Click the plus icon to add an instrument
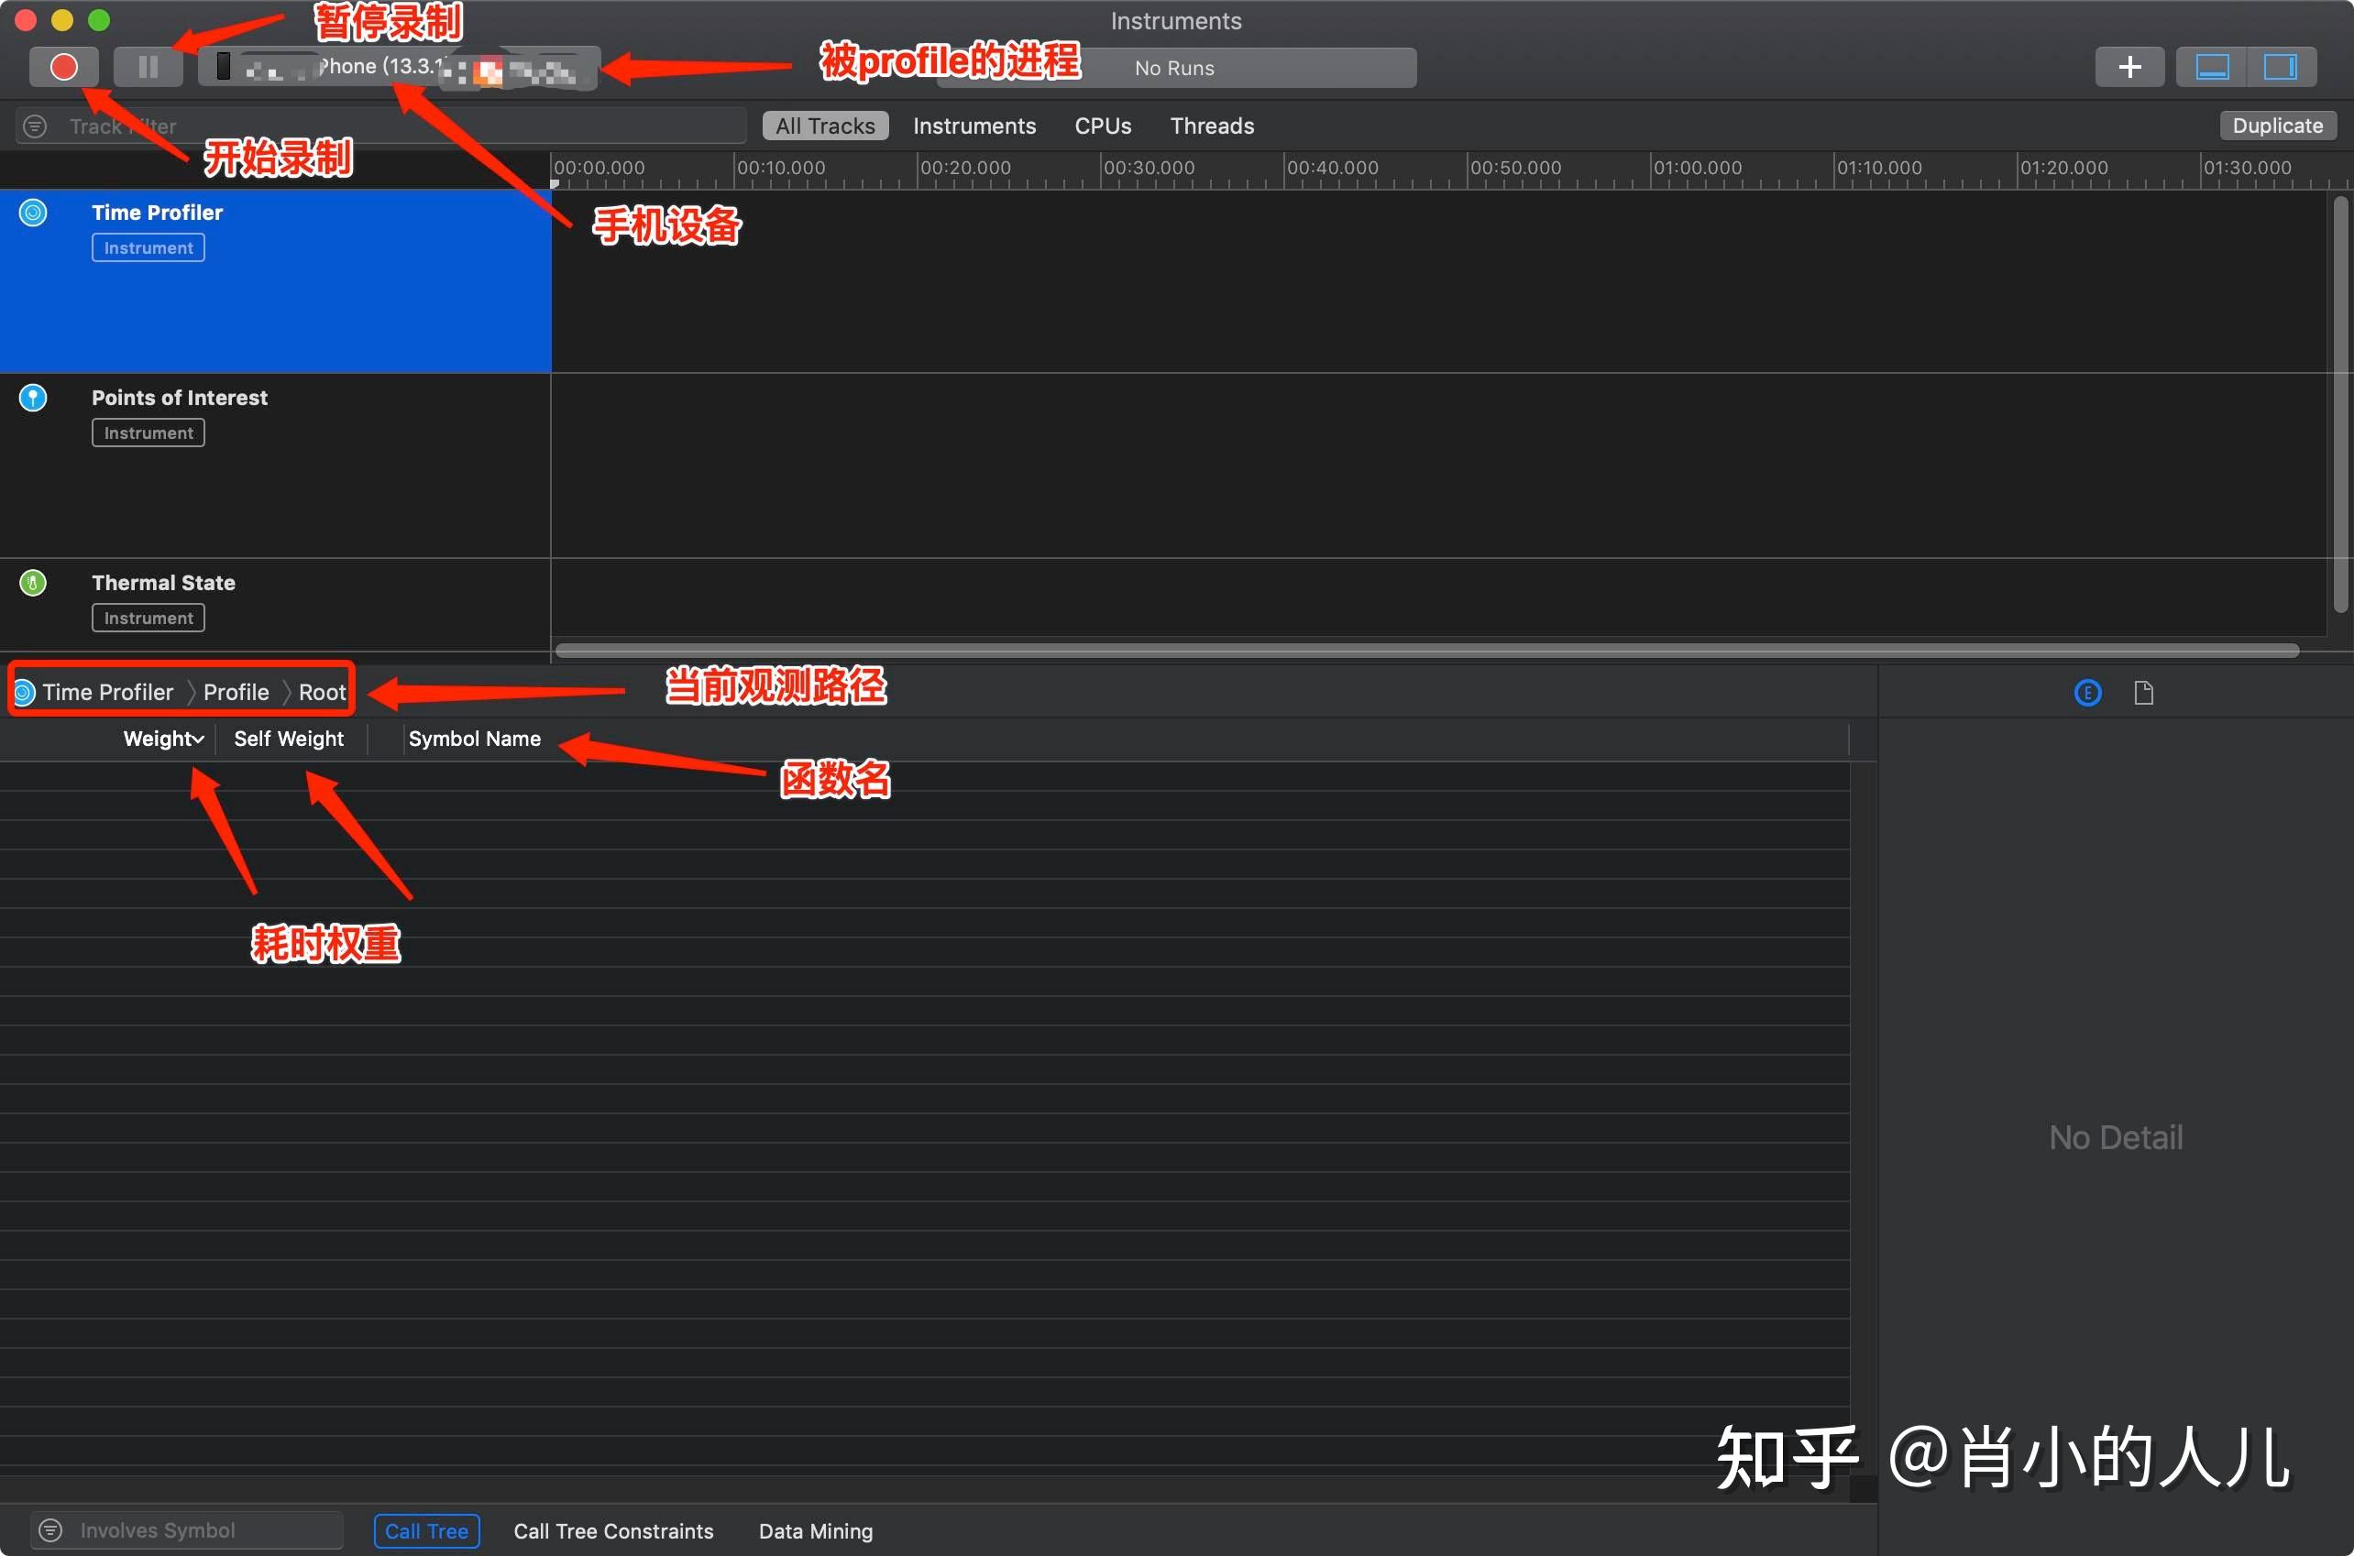2354x1556 pixels. pos(2129,67)
